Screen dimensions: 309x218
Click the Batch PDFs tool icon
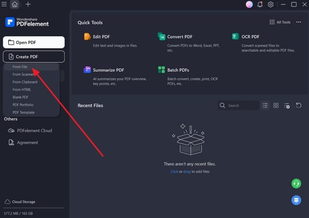[x=161, y=70]
